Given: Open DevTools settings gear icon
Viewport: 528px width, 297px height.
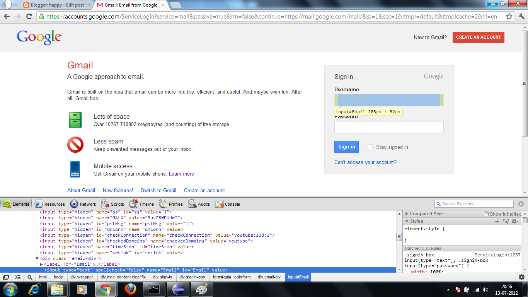Looking at the screenshot, I should [521, 277].
